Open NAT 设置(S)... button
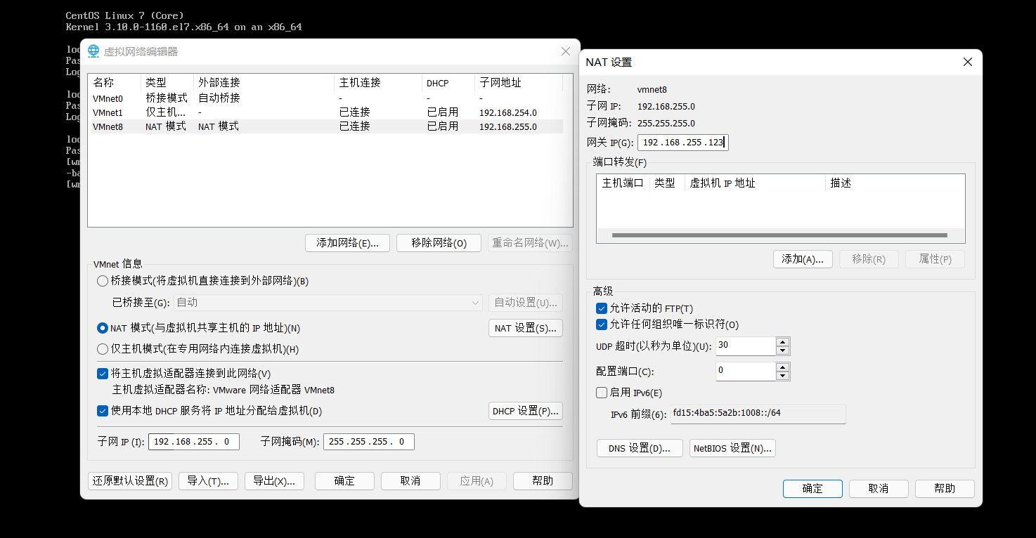 click(x=525, y=328)
